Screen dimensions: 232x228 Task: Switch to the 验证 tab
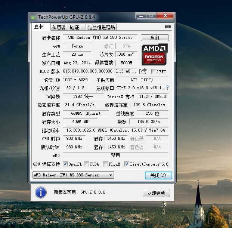tap(77, 27)
